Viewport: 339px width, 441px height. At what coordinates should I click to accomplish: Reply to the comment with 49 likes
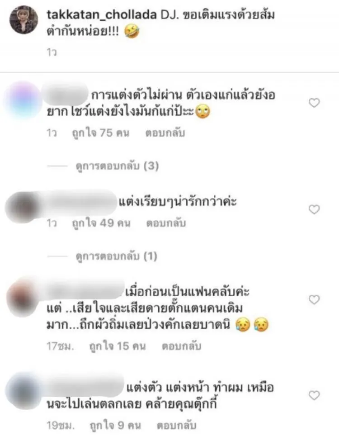[x=166, y=223]
